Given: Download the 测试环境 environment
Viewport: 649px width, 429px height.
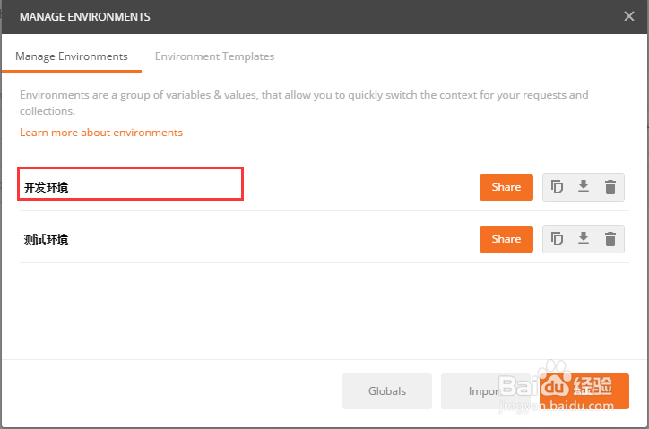Looking at the screenshot, I should (x=584, y=239).
